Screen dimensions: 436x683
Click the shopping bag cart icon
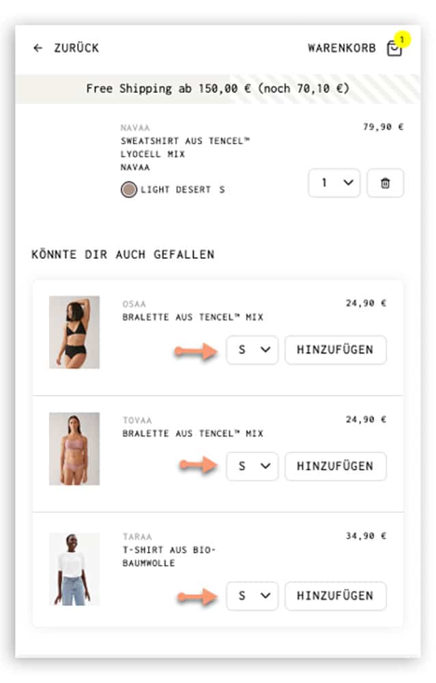(394, 48)
